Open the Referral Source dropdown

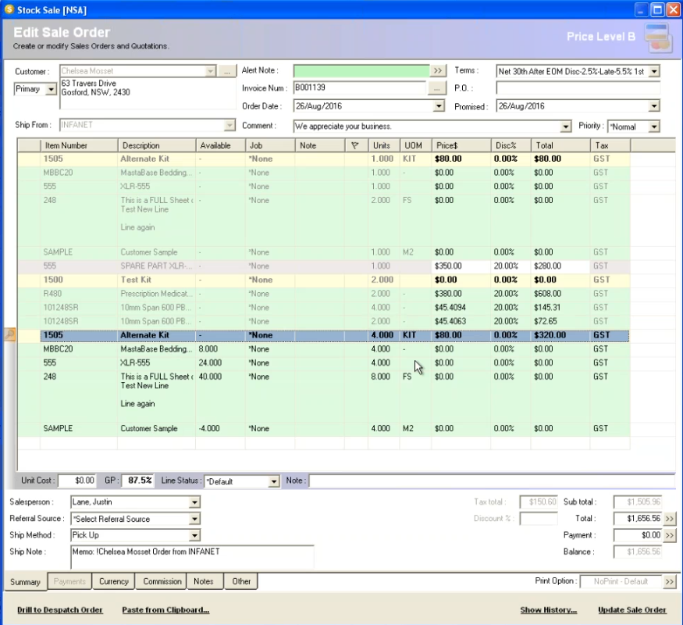(x=194, y=519)
